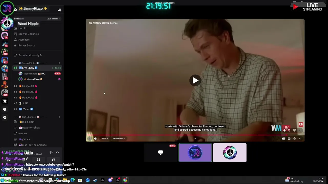
Task: Open Microsoft Store from the taskbar
Action: (x=80, y=180)
